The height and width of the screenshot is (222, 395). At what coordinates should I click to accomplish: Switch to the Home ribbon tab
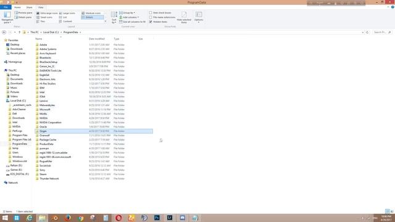point(17,7)
